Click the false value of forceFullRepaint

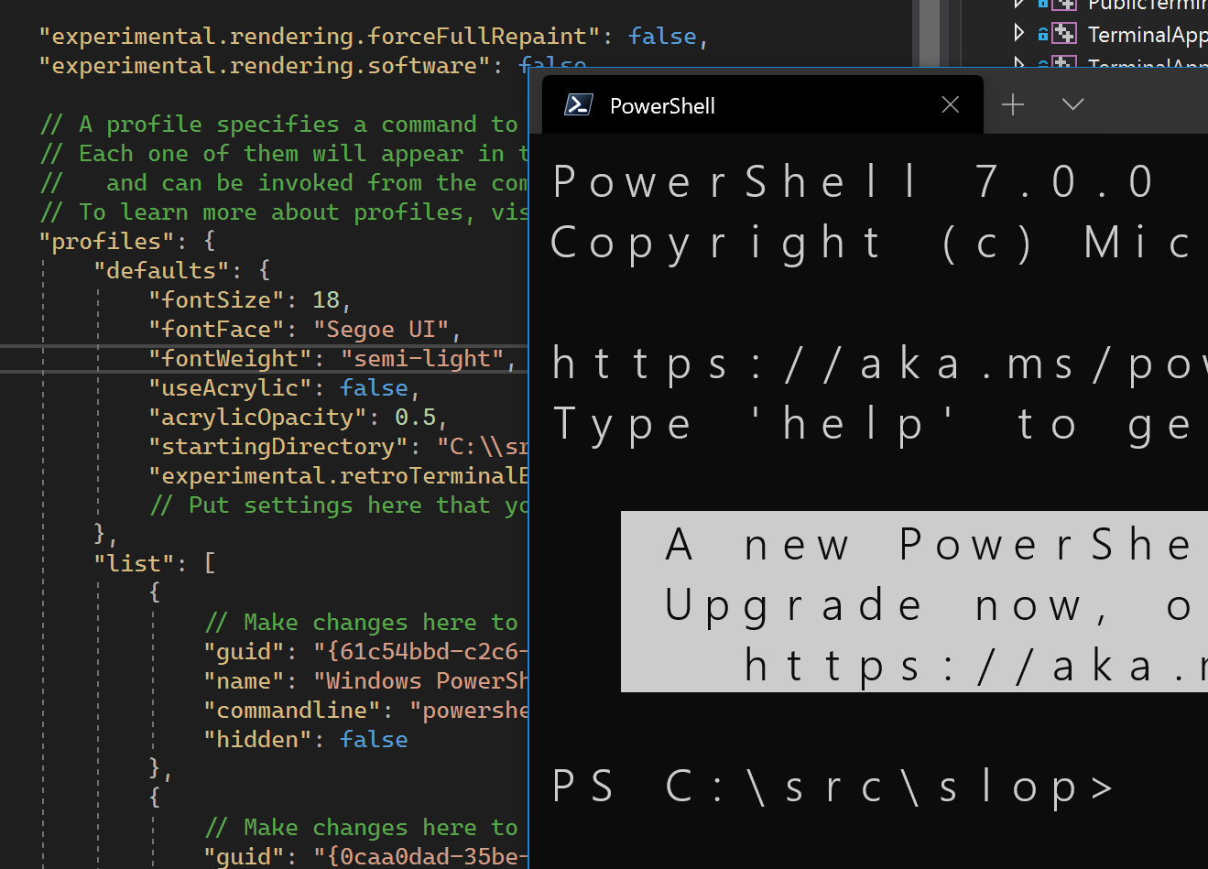coord(662,37)
